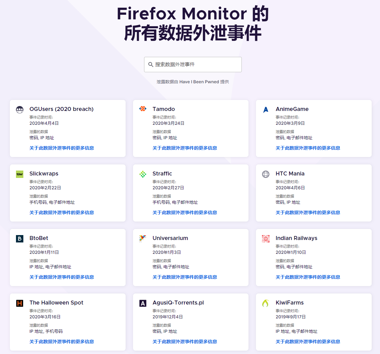The width and height of the screenshot is (380, 354).
Task: Click the Slickwraps SW logo icon
Action: 19,174
